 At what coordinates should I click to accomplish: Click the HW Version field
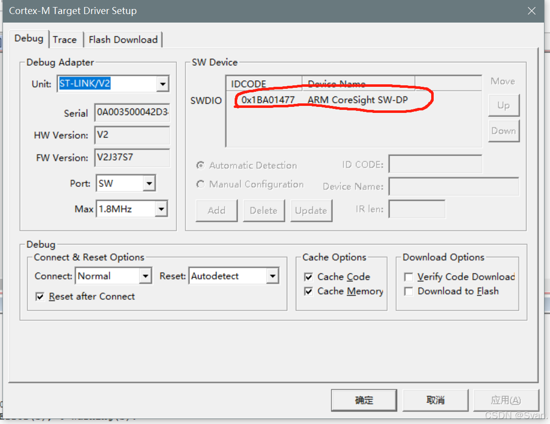tap(132, 135)
